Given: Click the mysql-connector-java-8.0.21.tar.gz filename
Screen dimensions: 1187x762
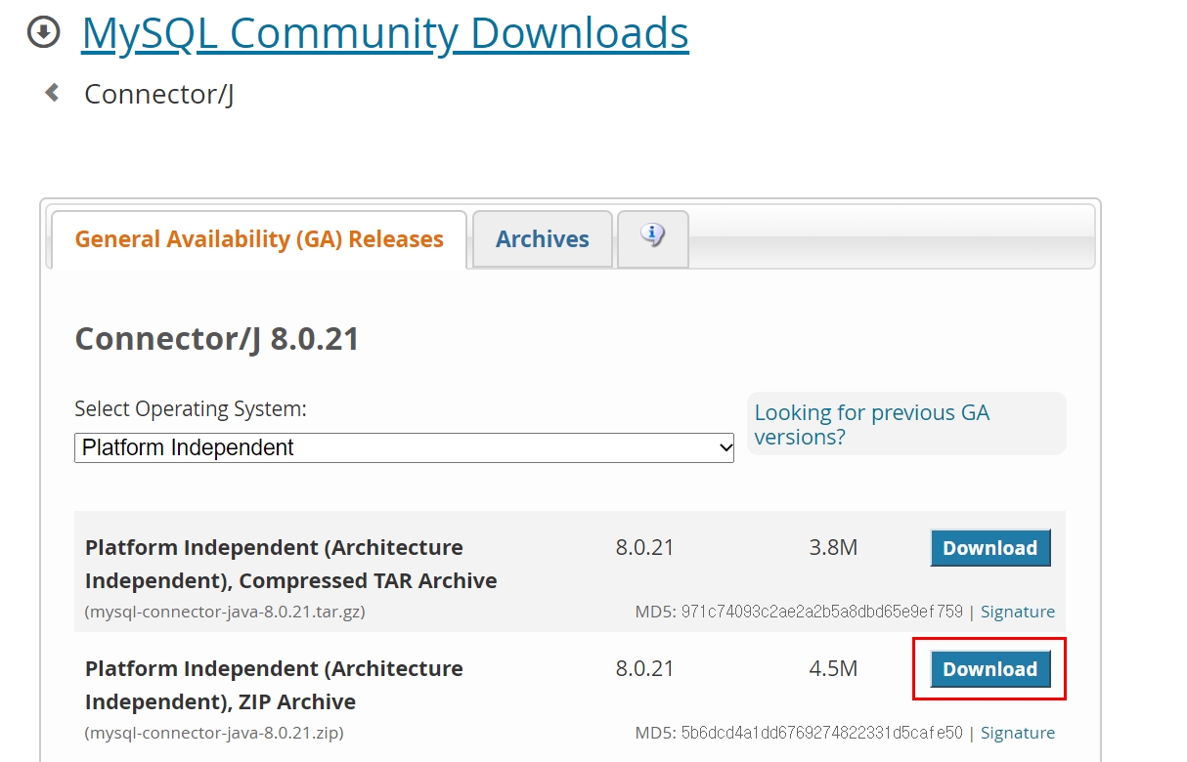Looking at the screenshot, I should (225, 612).
